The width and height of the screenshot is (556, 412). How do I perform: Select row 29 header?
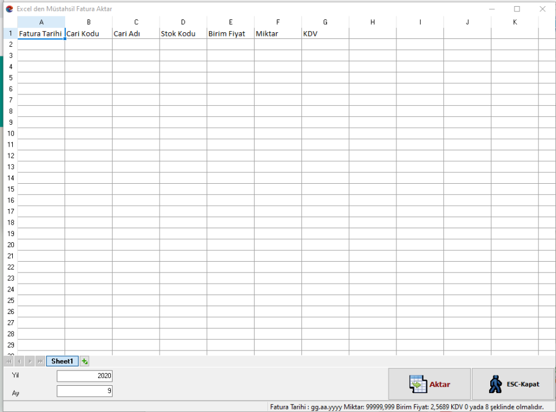click(10, 345)
